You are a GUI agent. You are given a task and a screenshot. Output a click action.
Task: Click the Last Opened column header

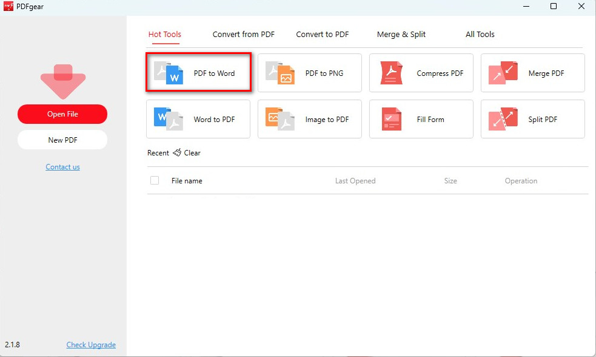click(x=355, y=181)
